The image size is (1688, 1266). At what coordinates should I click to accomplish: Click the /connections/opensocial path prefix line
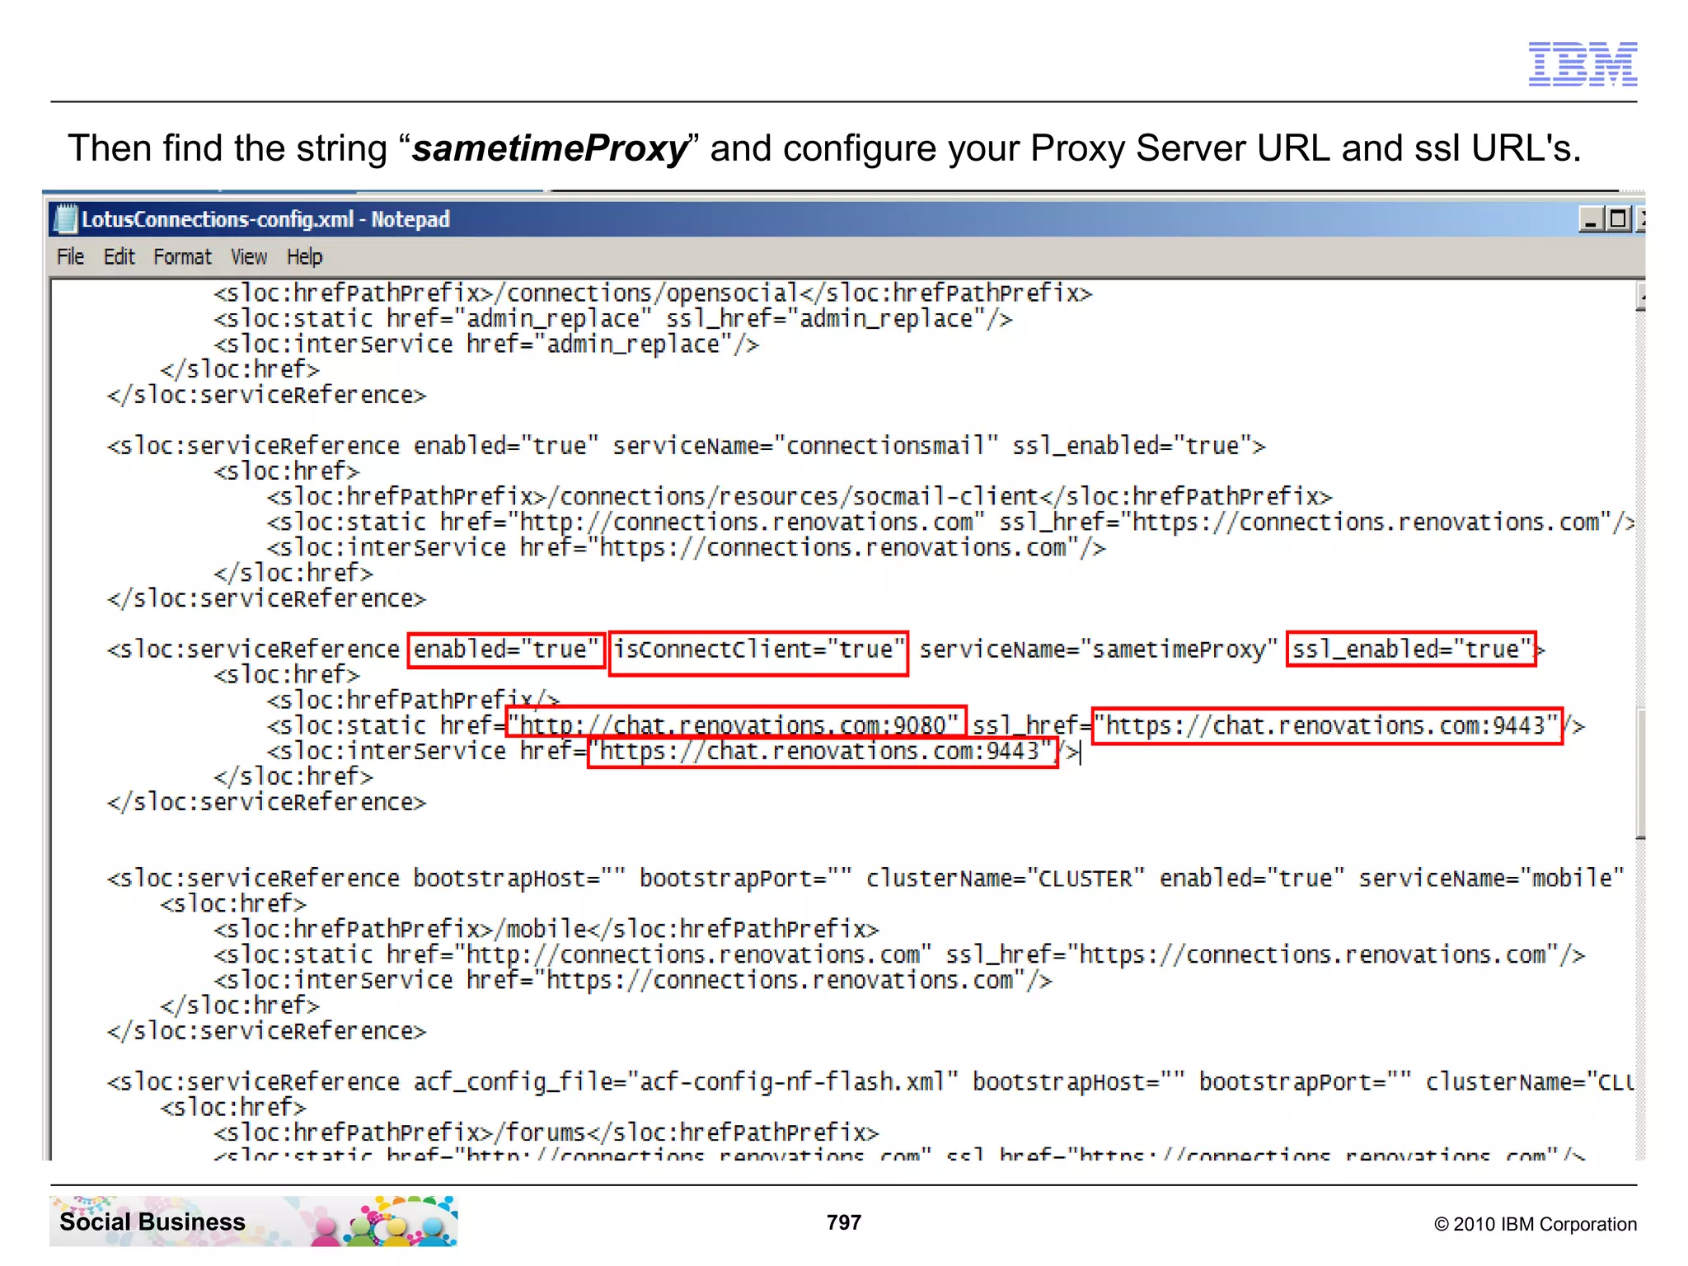click(653, 293)
